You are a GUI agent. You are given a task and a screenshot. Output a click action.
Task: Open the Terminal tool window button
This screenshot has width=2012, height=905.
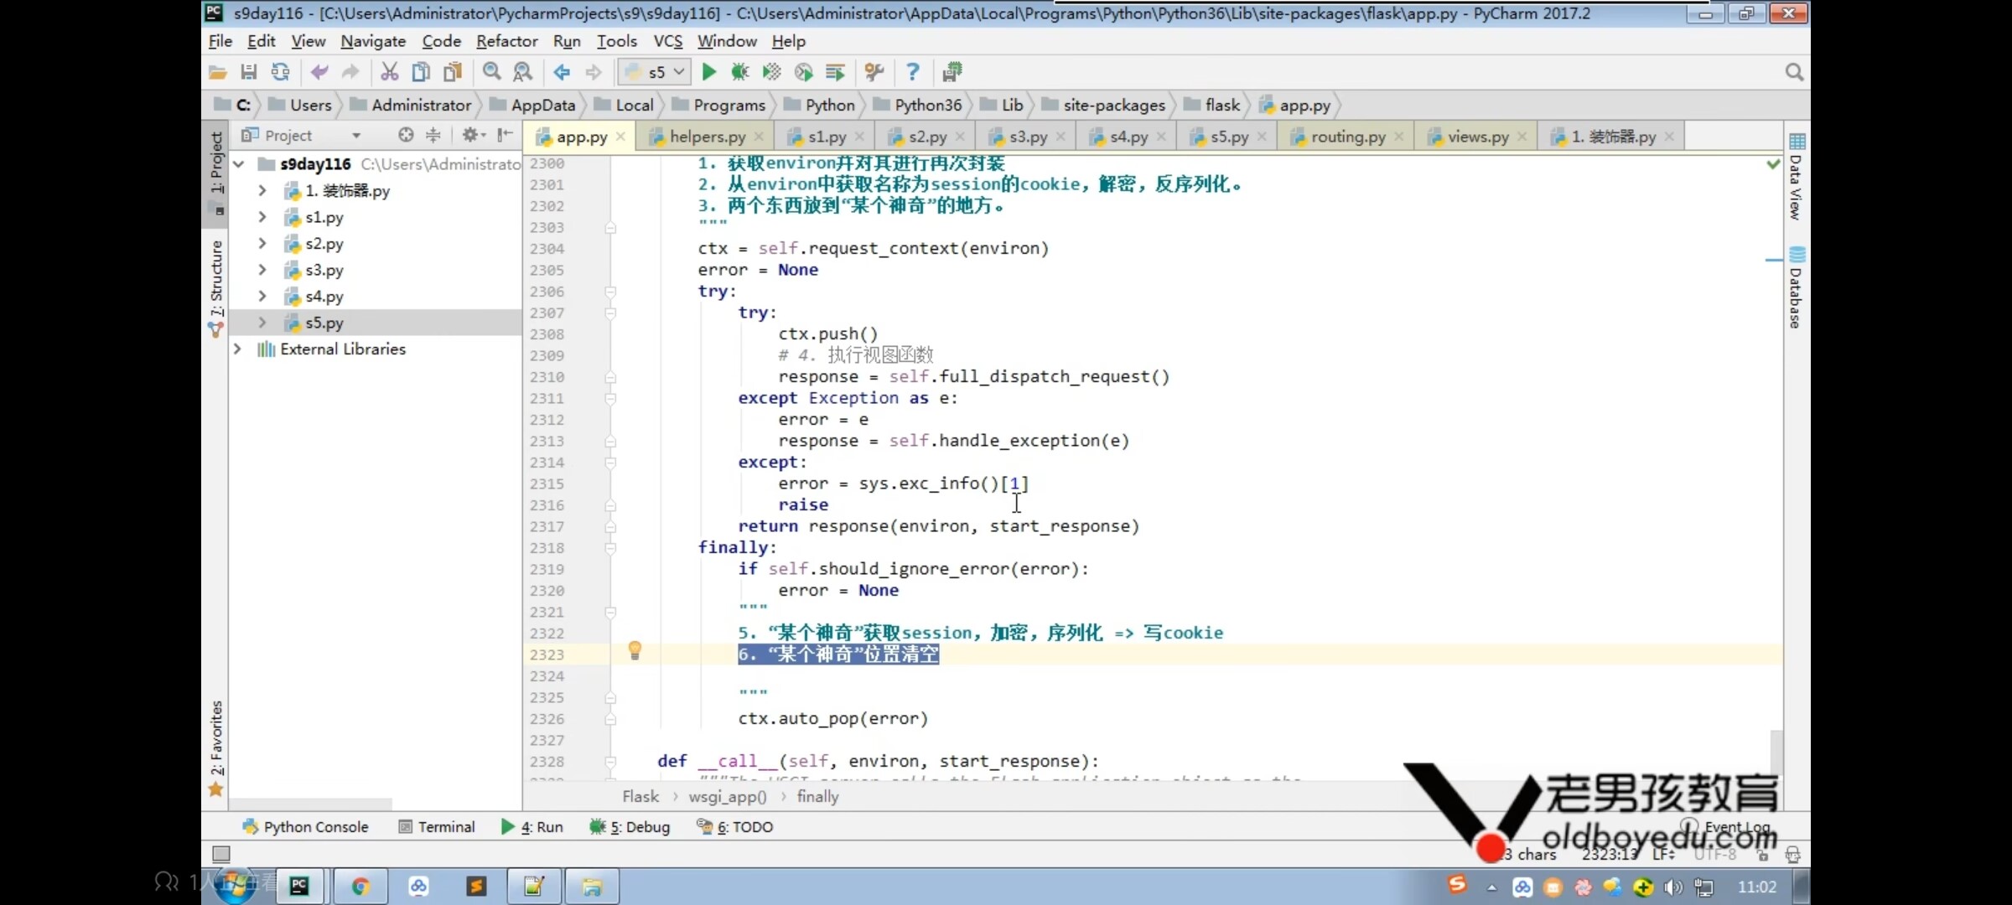point(437,827)
